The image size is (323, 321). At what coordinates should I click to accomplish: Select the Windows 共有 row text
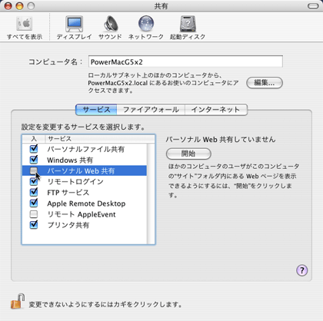click(x=70, y=160)
